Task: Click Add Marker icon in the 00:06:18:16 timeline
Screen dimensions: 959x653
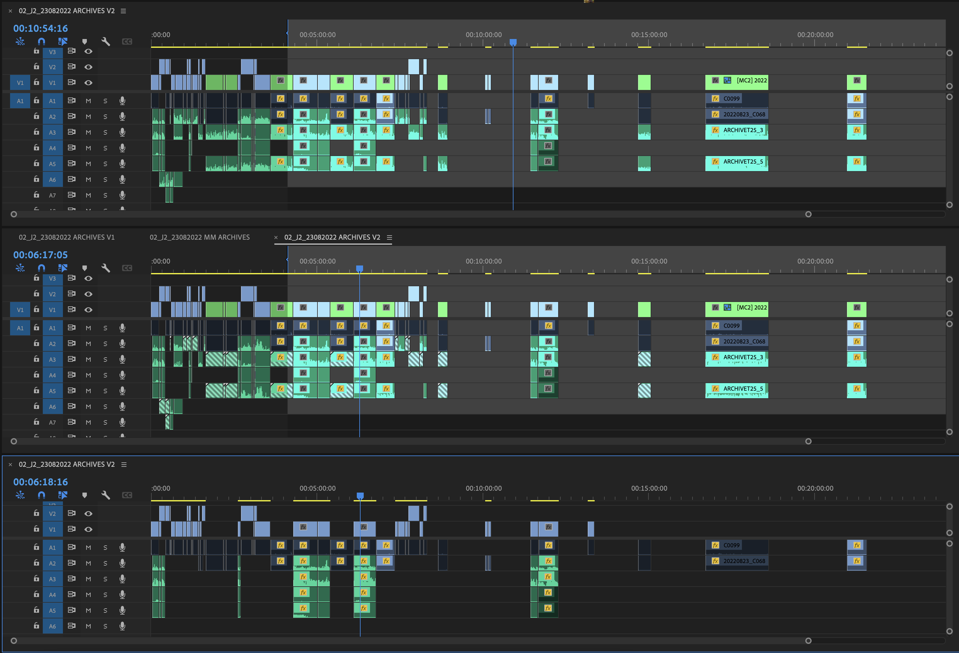Action: point(85,495)
